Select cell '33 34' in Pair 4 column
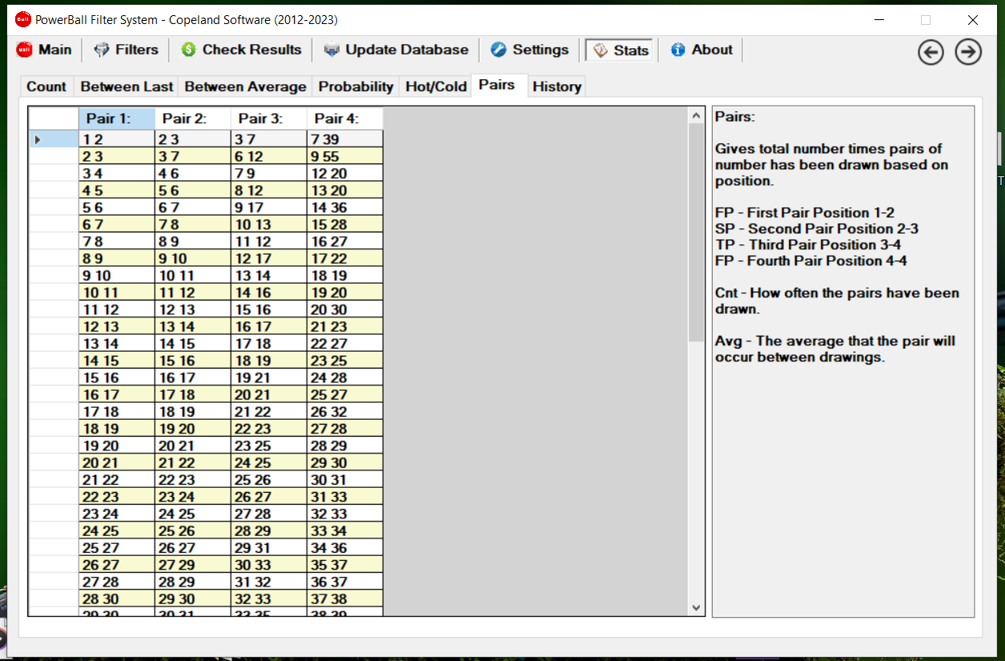The height and width of the screenshot is (661, 1005). (x=345, y=530)
